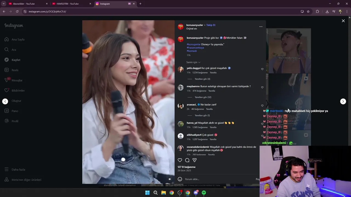Like havva_yd's comment
Screen dimensions: 351x197
click(x=262, y=124)
